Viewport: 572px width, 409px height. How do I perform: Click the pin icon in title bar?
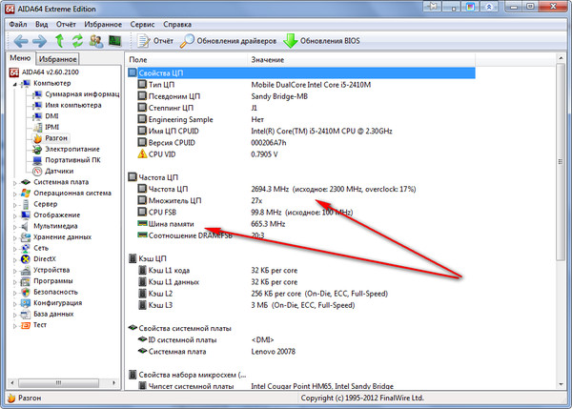(432, 6)
